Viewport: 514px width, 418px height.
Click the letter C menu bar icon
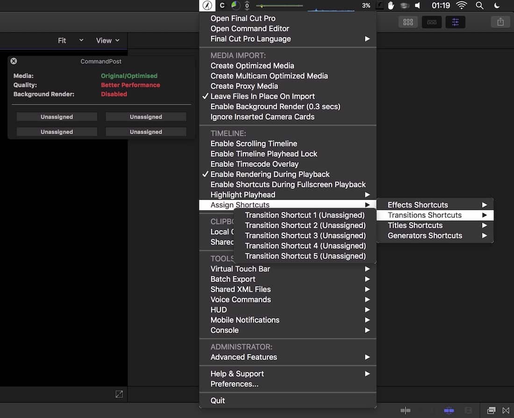(x=222, y=6)
